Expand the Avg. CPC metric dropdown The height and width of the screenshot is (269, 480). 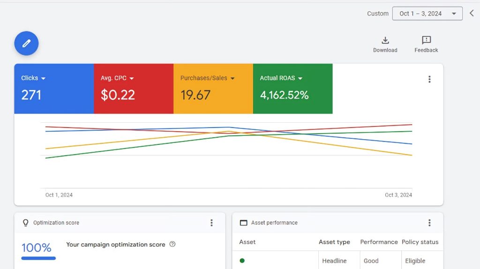tap(132, 78)
